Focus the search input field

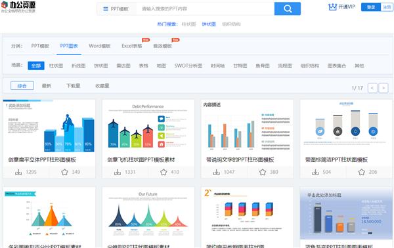coord(206,9)
